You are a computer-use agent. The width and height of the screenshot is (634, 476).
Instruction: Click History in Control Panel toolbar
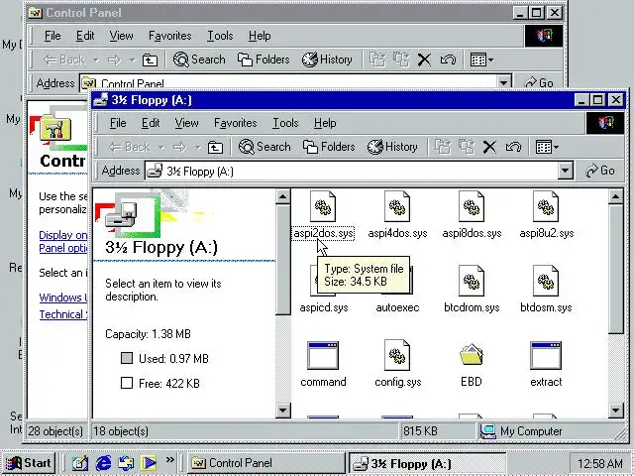pos(327,59)
